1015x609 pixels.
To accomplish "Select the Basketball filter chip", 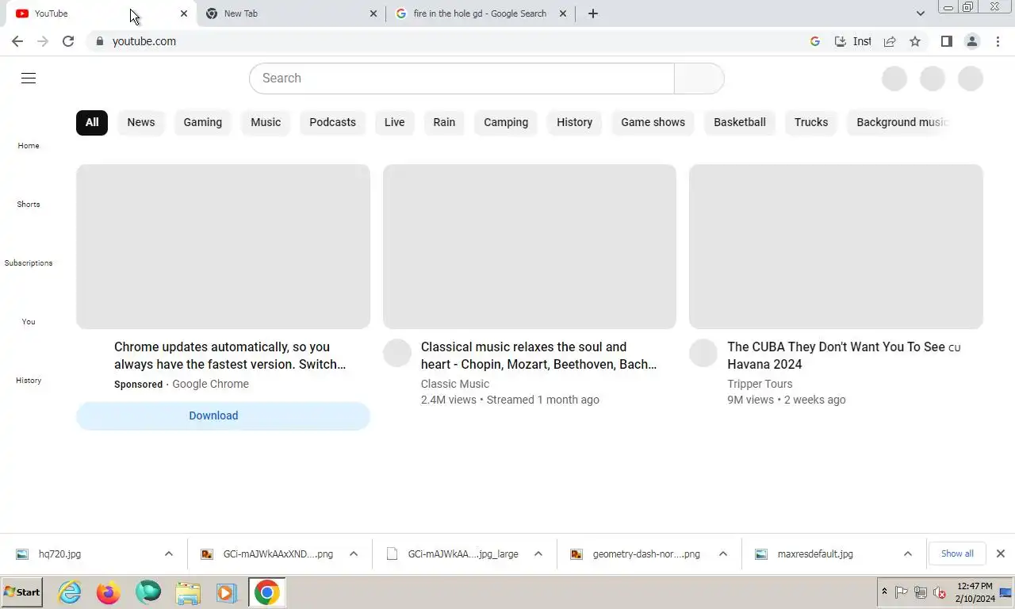I will pos(740,122).
